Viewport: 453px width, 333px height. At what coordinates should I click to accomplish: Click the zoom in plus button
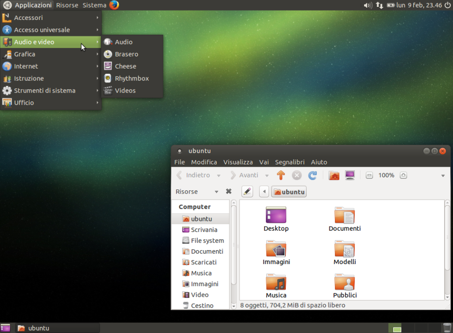coord(403,176)
